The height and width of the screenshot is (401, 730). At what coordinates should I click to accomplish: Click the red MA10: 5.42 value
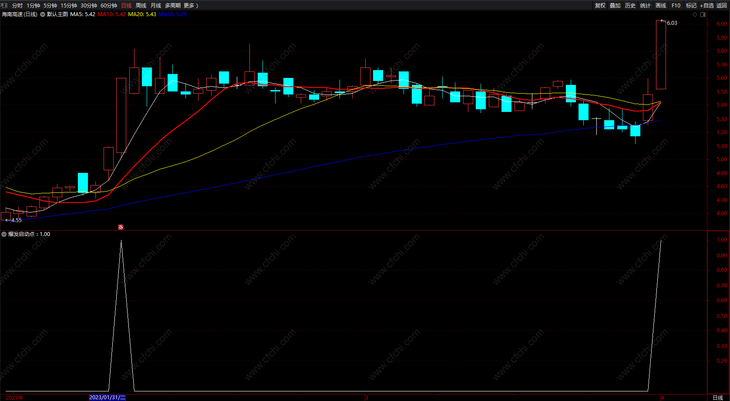pos(112,14)
